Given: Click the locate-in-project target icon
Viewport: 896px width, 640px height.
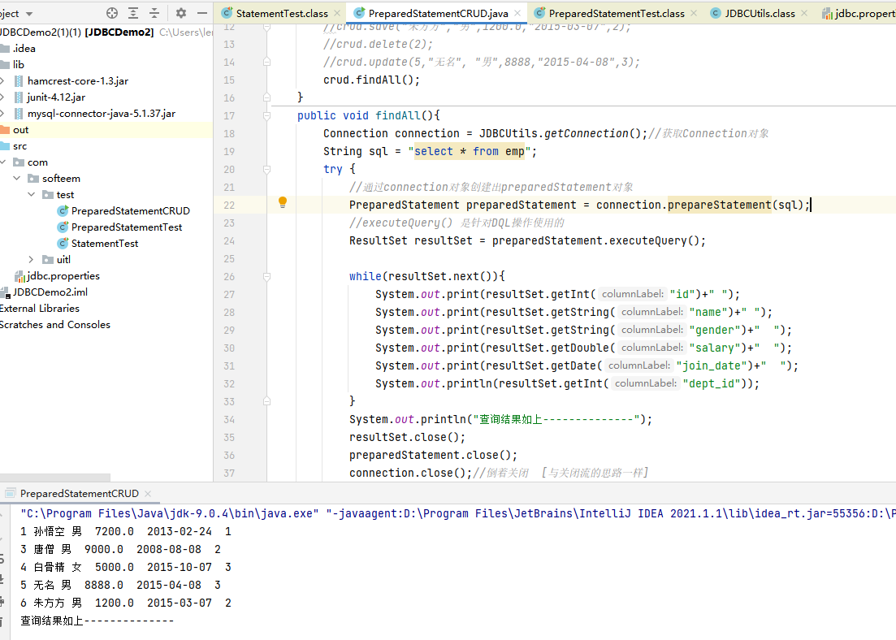Looking at the screenshot, I should 112,12.
